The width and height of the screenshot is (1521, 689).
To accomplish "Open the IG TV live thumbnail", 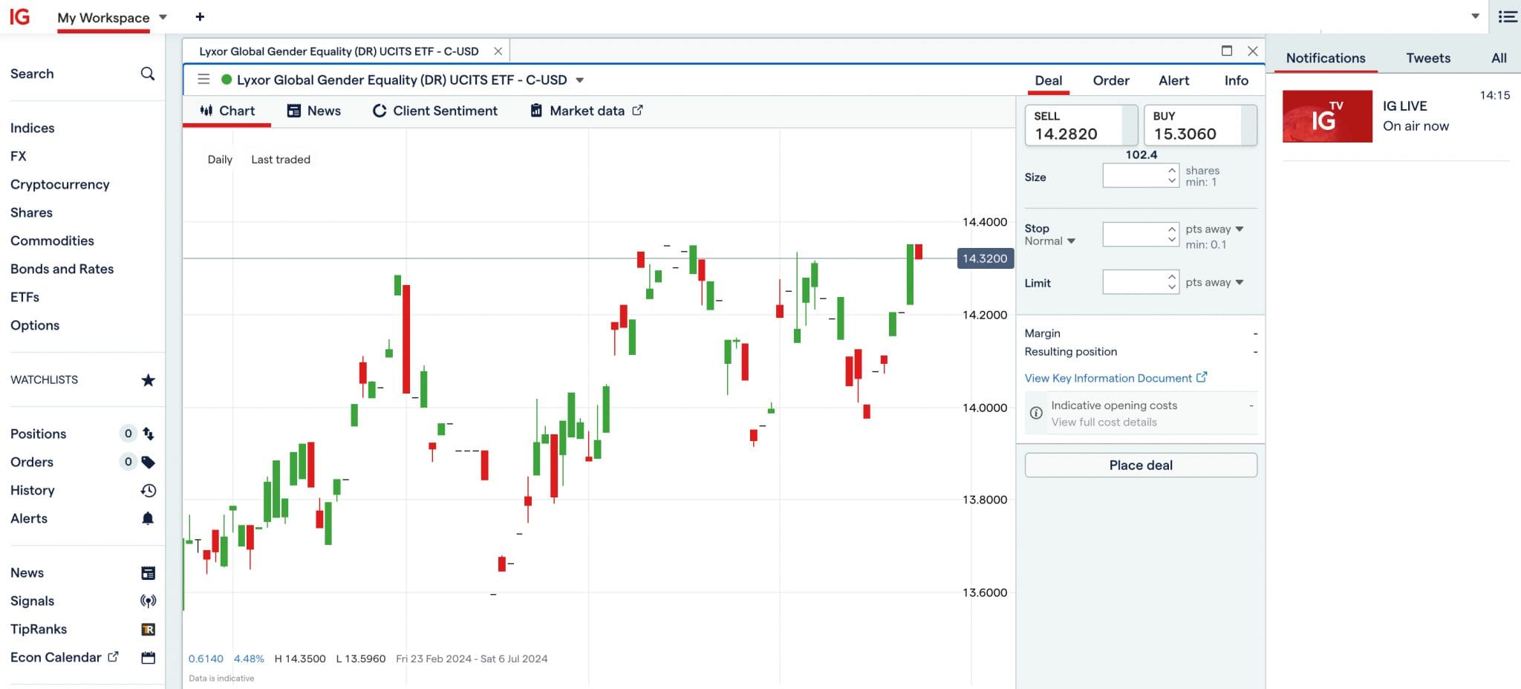I will coord(1327,117).
